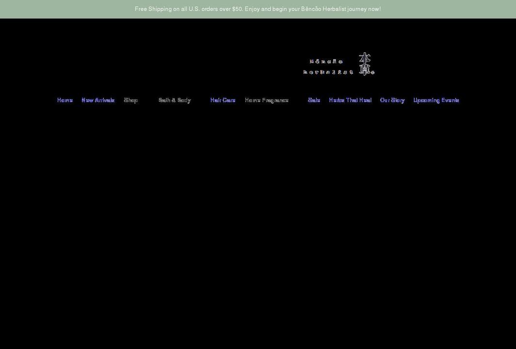Click the Bath & Body chevron arrow
The height and width of the screenshot is (349, 516).
click(196, 100)
